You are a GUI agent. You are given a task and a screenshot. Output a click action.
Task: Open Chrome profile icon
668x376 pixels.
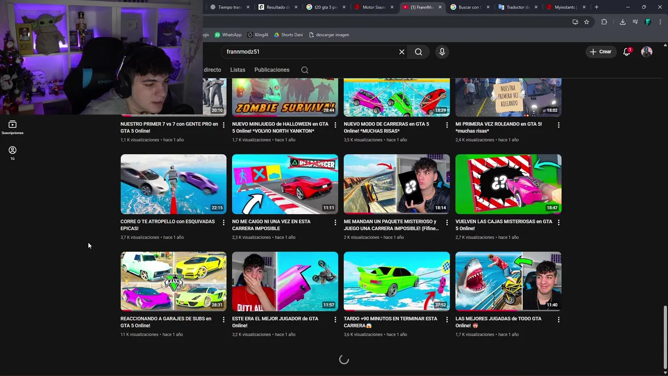point(648,22)
